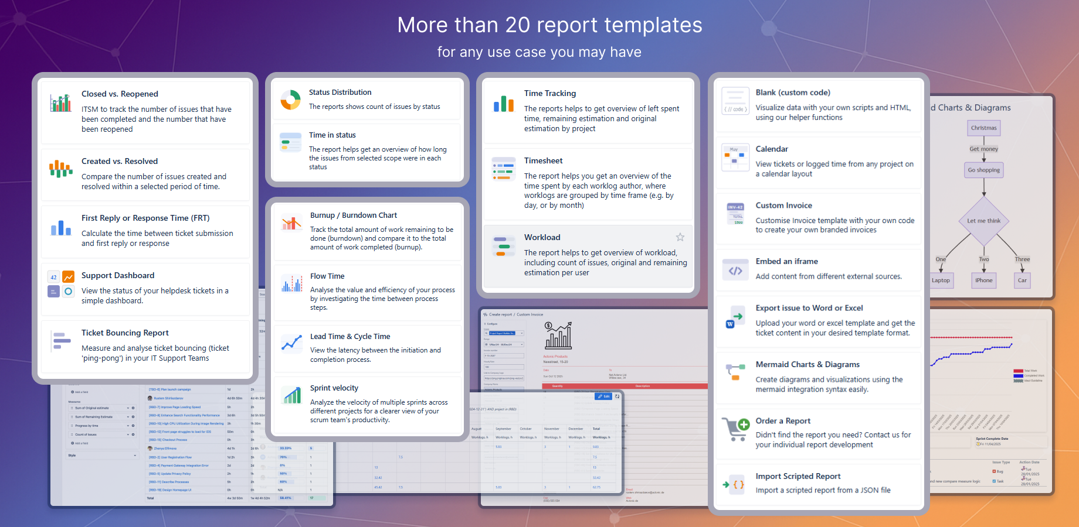Click the Order a Report shopping cart icon
1079x527 pixels.
735,429
